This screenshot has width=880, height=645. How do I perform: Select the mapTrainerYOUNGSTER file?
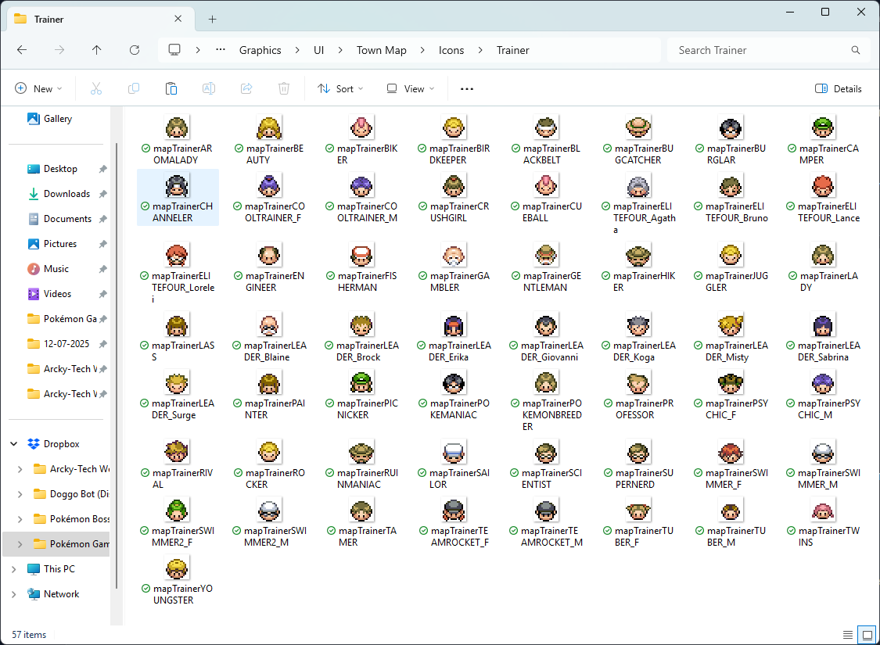click(x=177, y=579)
